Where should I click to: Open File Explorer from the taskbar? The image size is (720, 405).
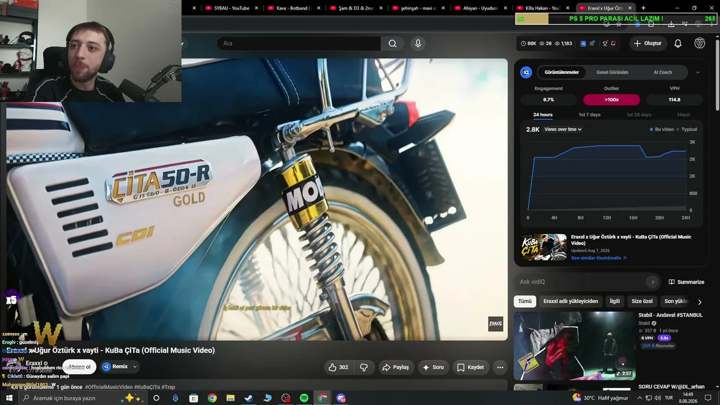tap(230, 398)
